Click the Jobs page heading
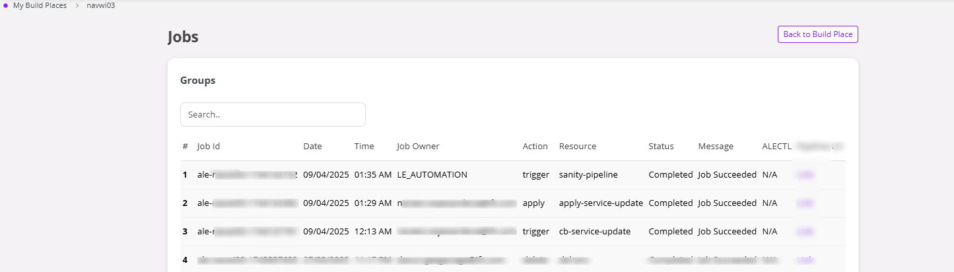954x272 pixels. click(183, 36)
